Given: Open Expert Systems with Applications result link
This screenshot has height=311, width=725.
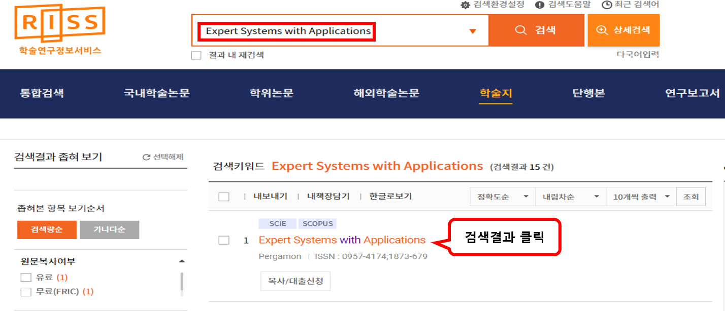Looking at the screenshot, I should (x=342, y=240).
